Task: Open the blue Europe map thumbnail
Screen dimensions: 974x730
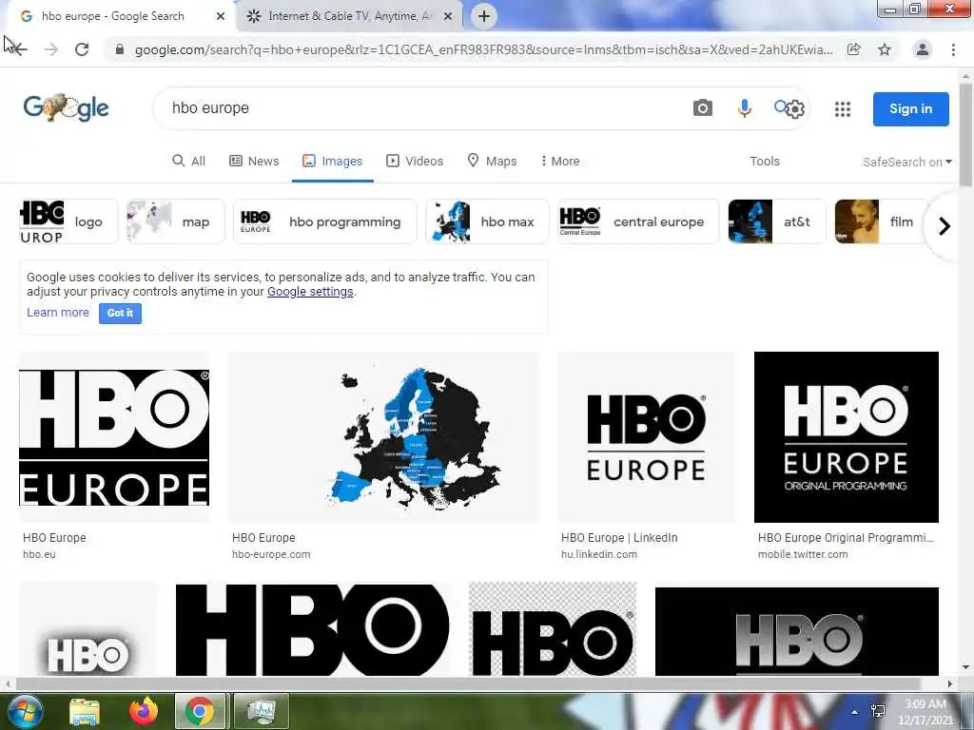Action: (384, 437)
